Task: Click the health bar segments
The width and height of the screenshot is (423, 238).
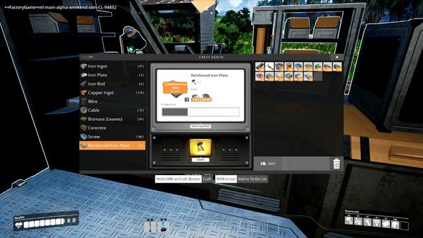Action: [50, 223]
